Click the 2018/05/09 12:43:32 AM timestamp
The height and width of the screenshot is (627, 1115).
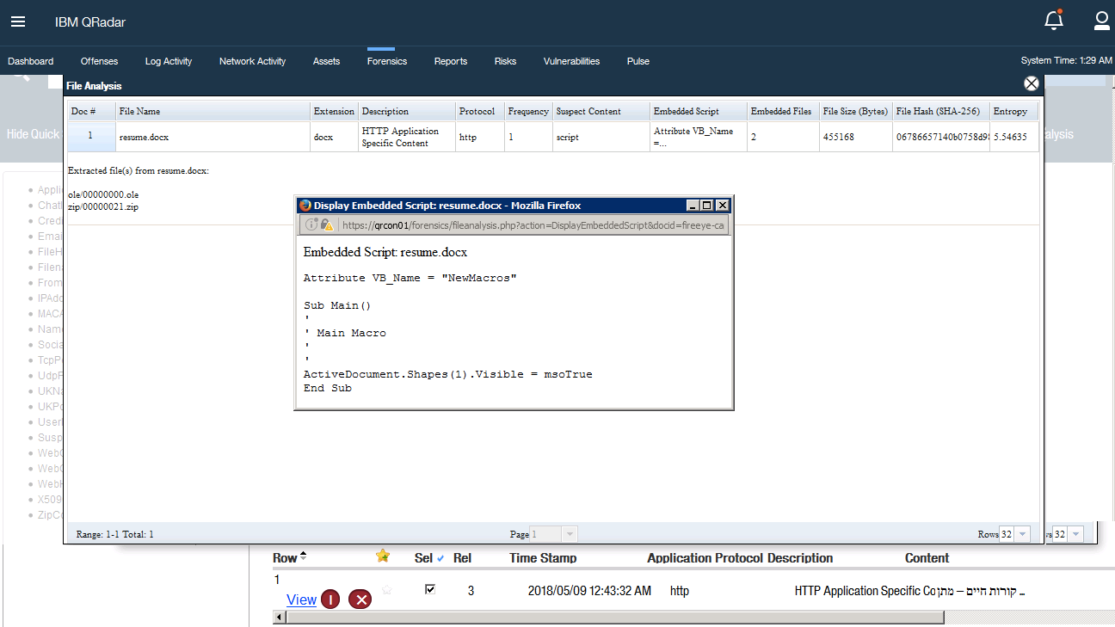click(x=589, y=591)
